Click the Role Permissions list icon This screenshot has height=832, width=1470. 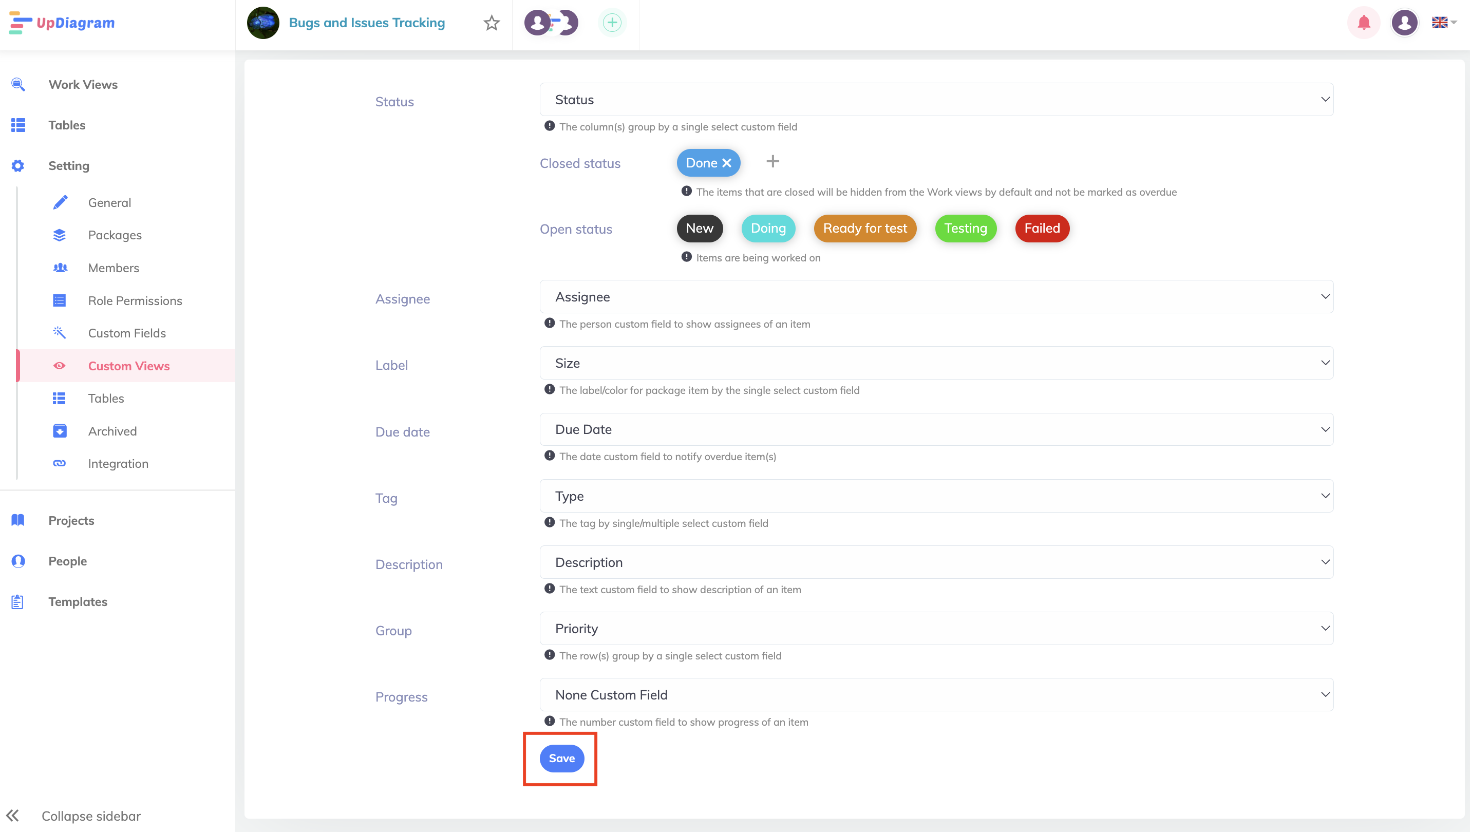pyautogui.click(x=60, y=300)
